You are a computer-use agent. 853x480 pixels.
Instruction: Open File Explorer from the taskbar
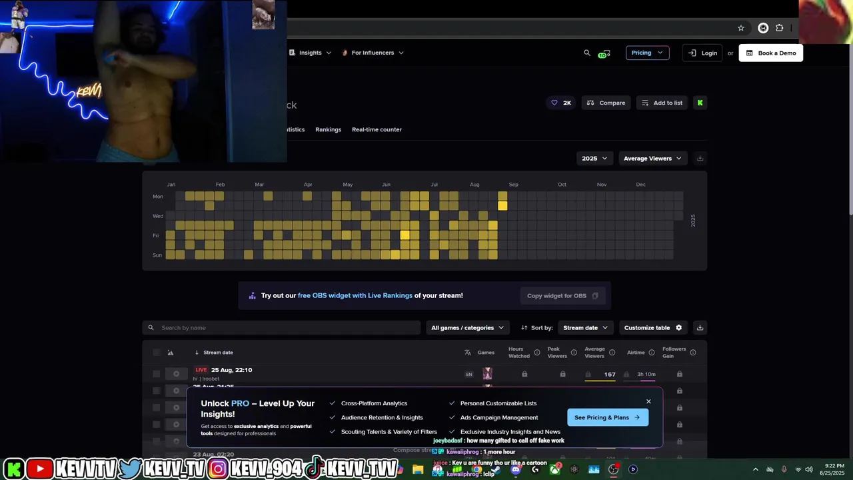418,469
